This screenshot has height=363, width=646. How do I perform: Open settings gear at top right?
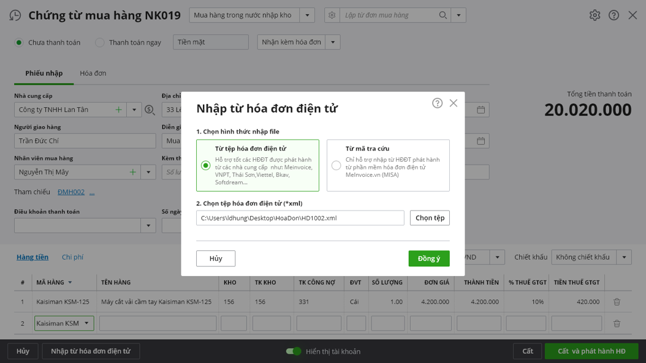pyautogui.click(x=595, y=15)
